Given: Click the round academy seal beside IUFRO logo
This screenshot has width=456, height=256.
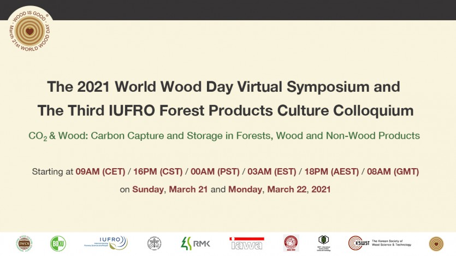Looking at the screenshot, I should [154, 243].
